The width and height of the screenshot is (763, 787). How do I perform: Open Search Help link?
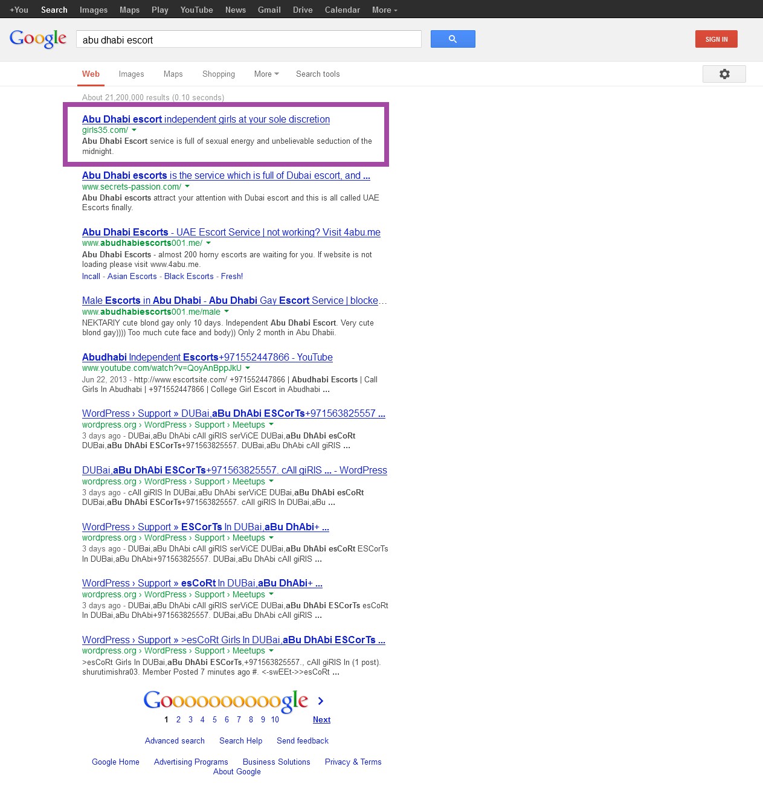click(x=240, y=740)
